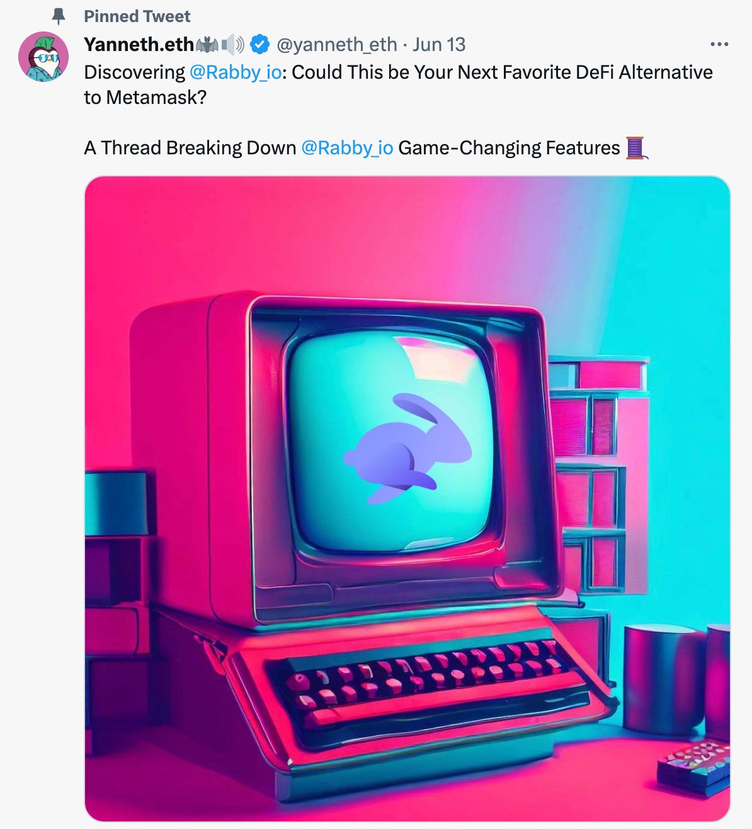
Task: Click the cyan background of the tweet image
Action: [x=680, y=271]
